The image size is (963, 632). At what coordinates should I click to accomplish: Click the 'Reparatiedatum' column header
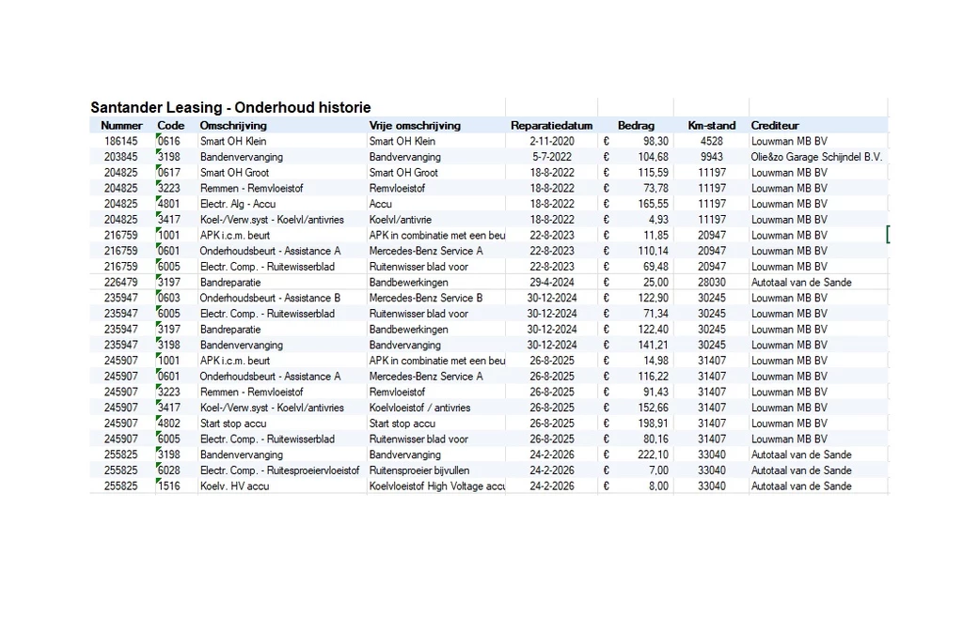click(551, 125)
